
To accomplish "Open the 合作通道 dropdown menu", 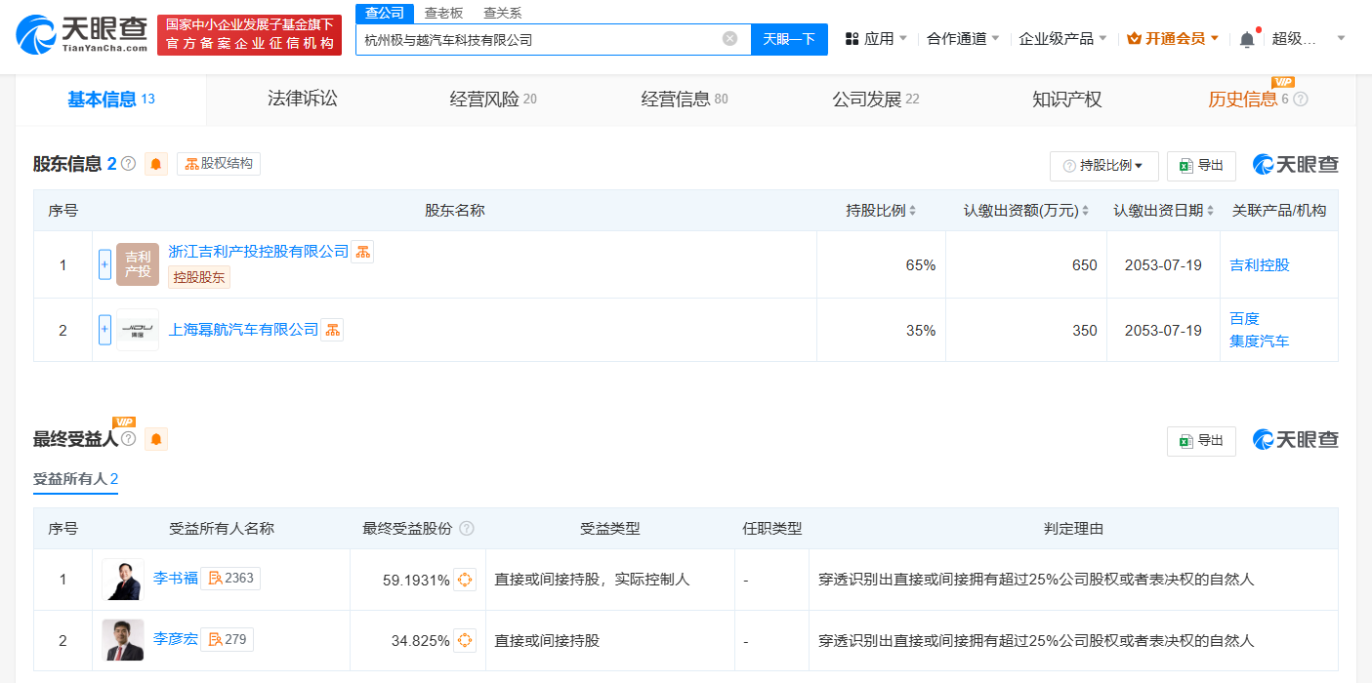I will click(964, 39).
